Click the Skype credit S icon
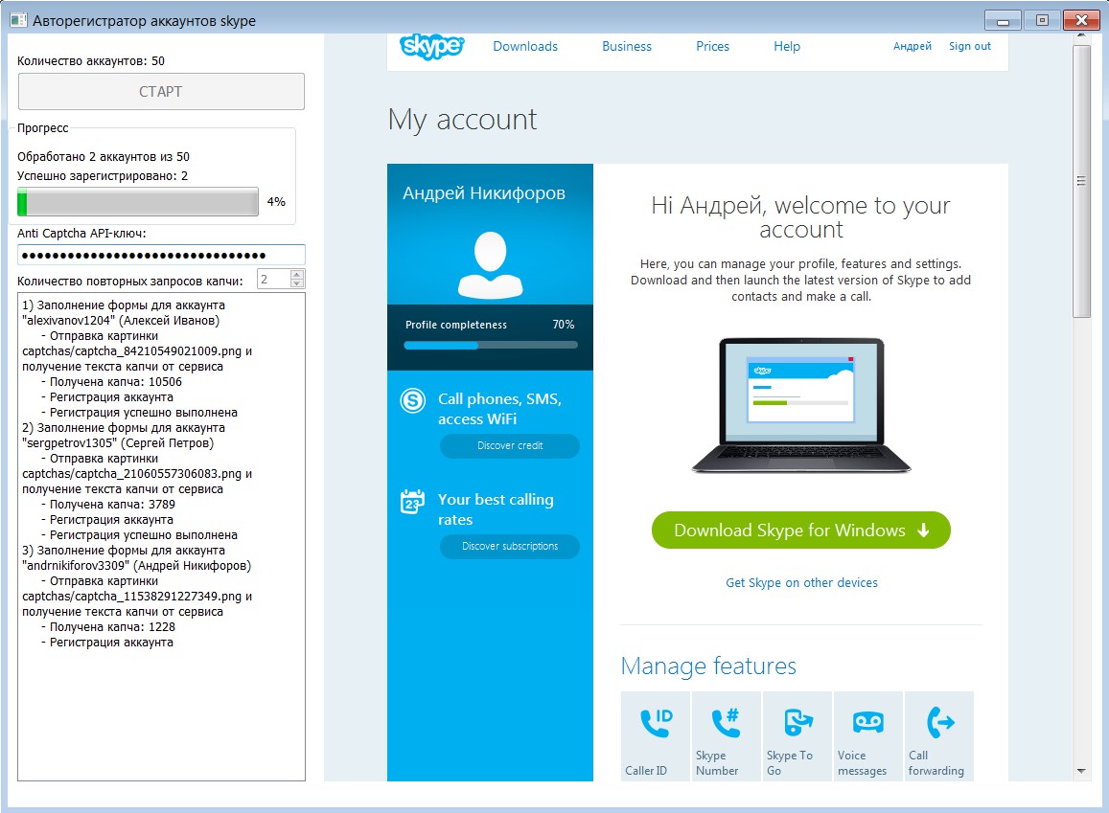Viewport: 1109px width, 813px height. [x=412, y=400]
